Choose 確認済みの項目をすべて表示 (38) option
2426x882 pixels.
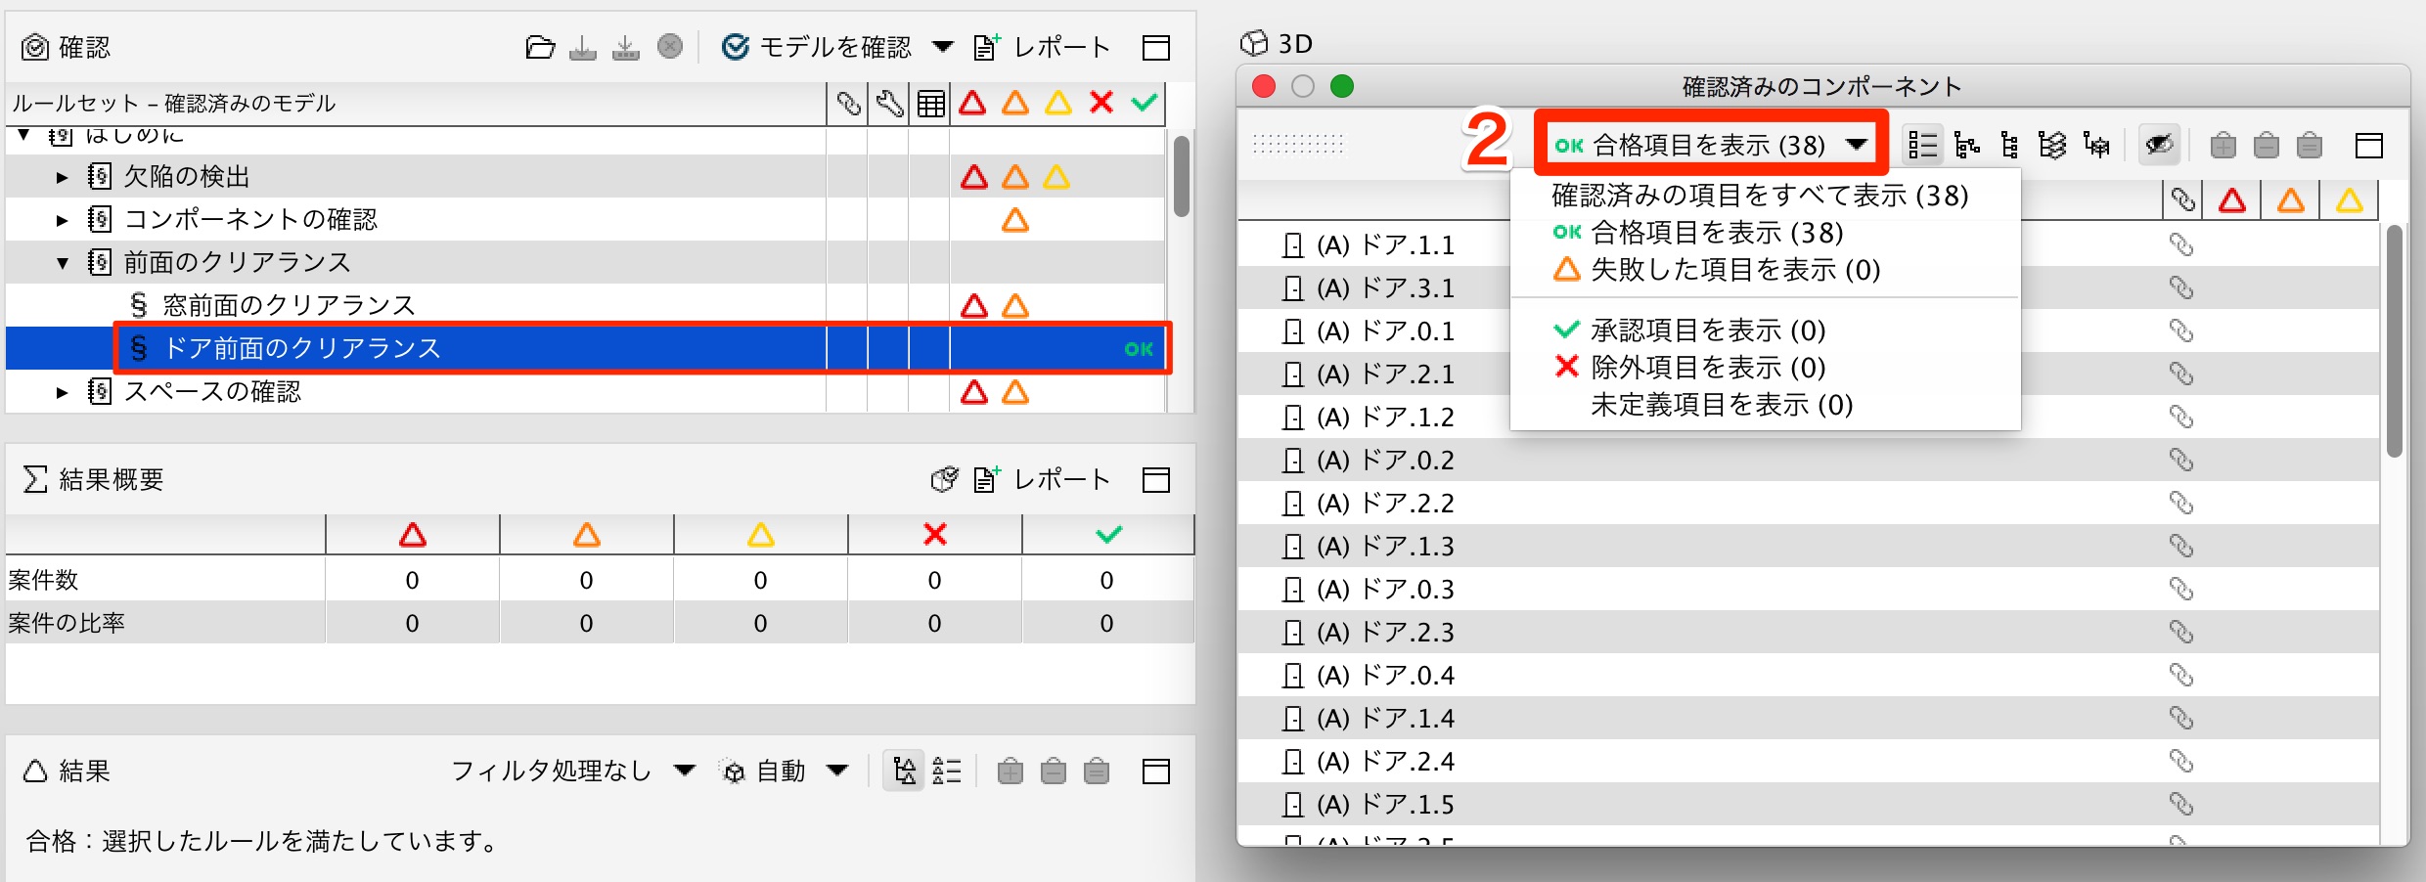pos(1759,196)
